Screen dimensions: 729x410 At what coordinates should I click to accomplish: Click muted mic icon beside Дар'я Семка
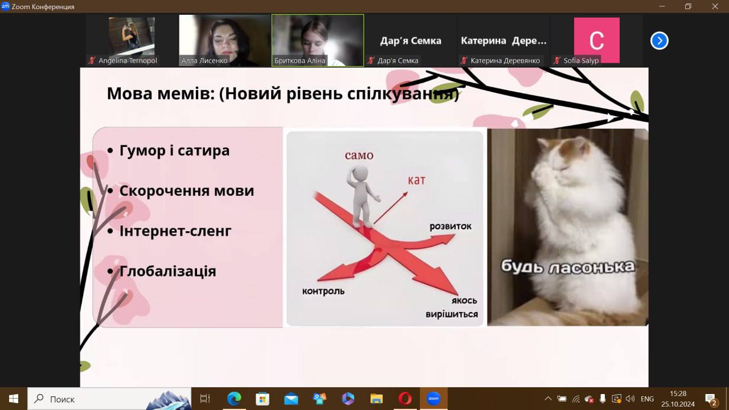pos(371,60)
